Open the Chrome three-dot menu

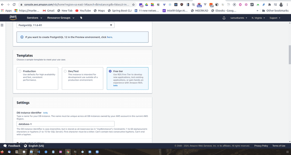(287, 5)
